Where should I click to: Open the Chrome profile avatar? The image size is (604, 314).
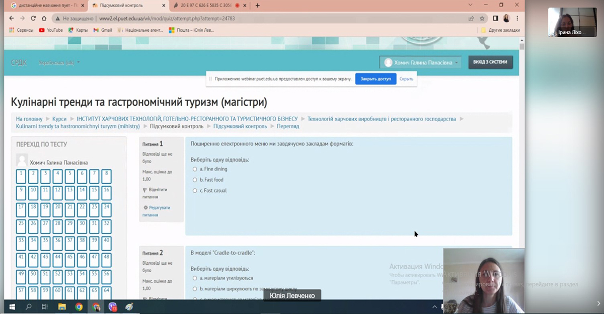(506, 18)
